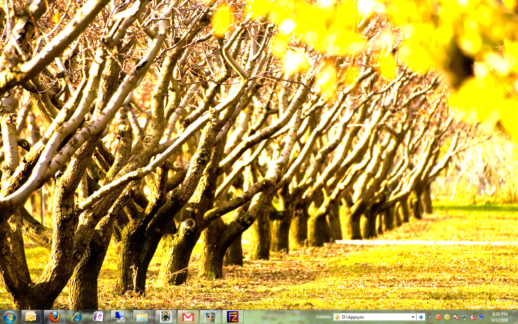518x324 pixels.
Task: Open Outlook from the taskbar
Action: [31, 317]
